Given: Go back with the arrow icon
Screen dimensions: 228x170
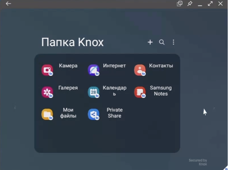Looking at the screenshot, I should pyautogui.click(x=8, y=4).
